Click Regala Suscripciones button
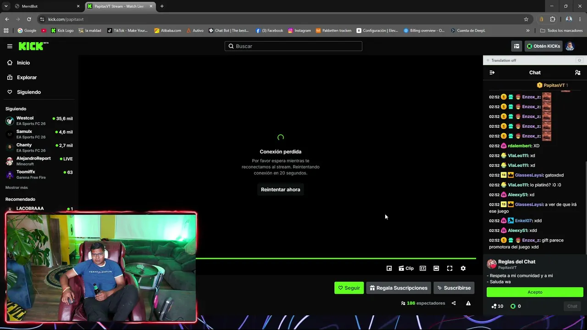The image size is (587, 330). pos(399,288)
